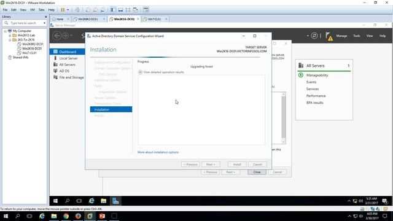
Task: Open Chrome on the host taskbar
Action: click(66, 216)
